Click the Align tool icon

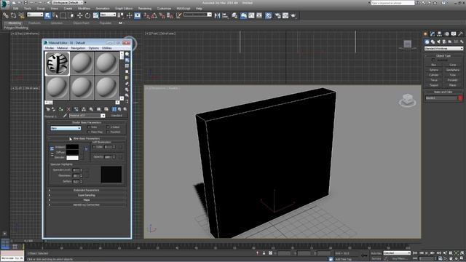click(x=225, y=15)
